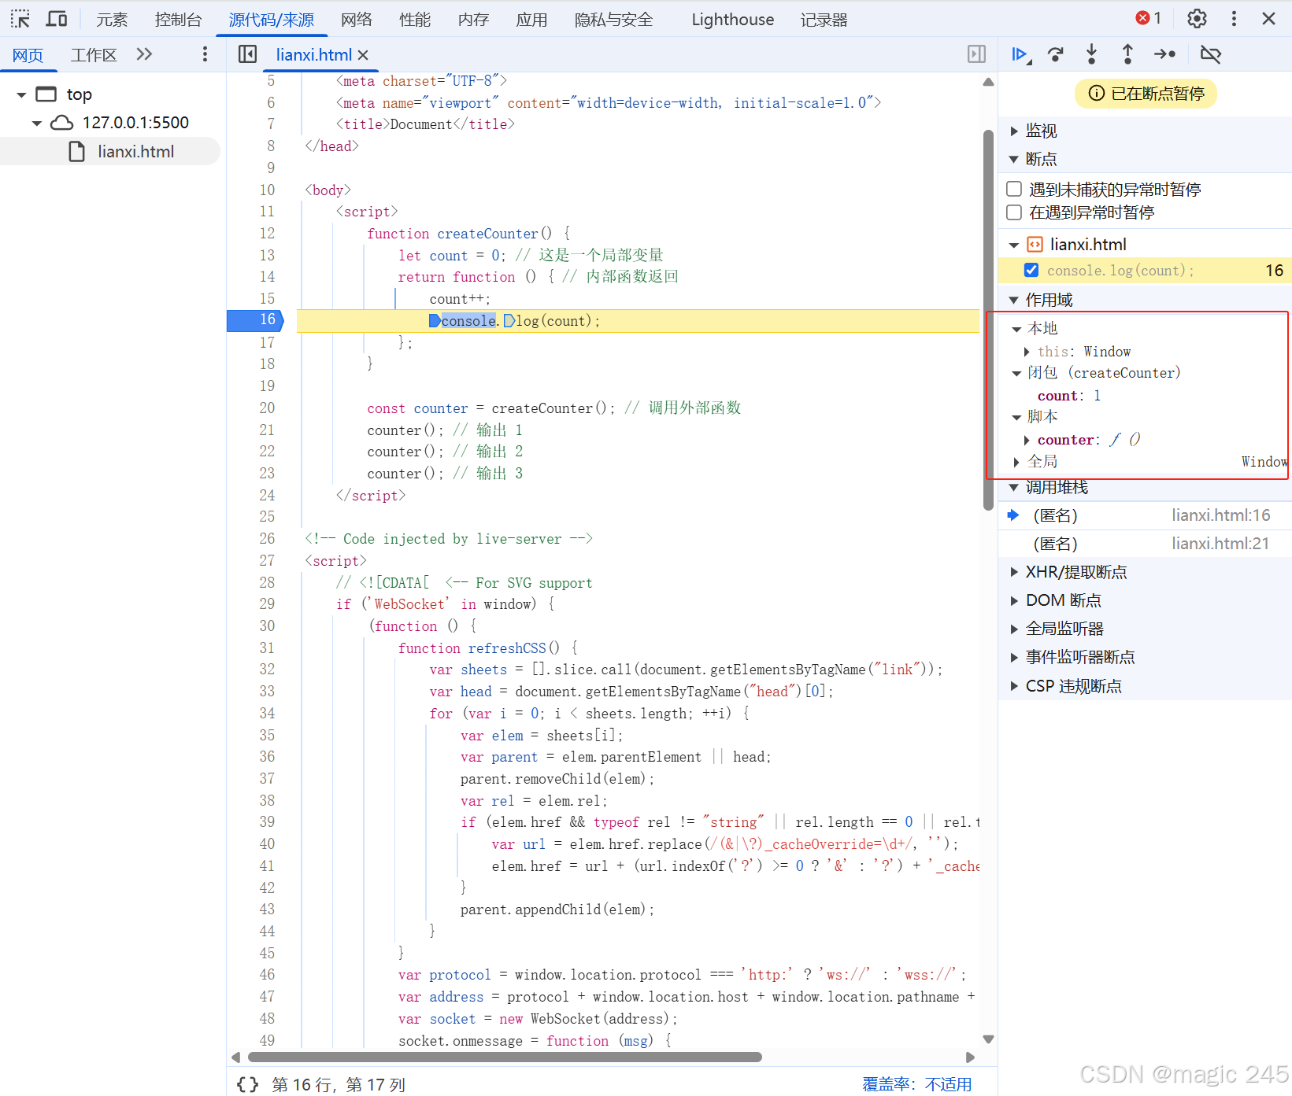Switch to the 性能 Performance panel
The height and width of the screenshot is (1096, 1292).
click(415, 20)
